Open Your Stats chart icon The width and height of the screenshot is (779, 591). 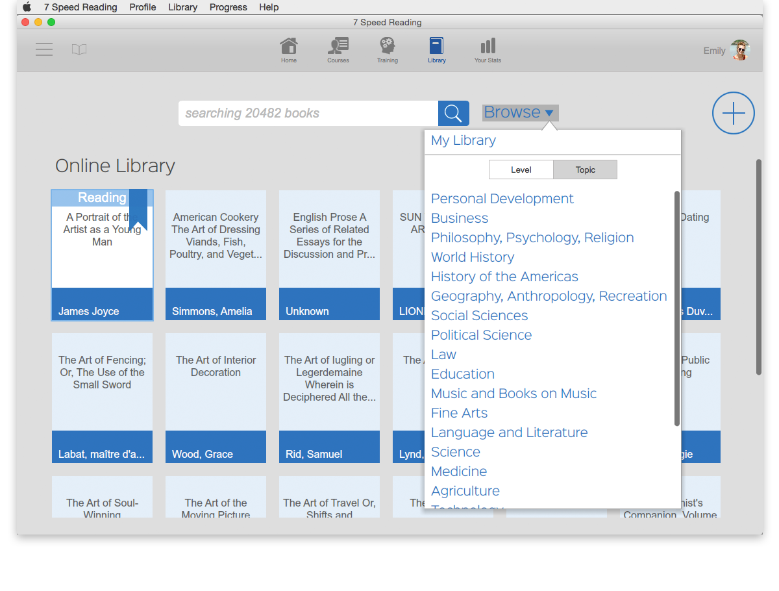click(488, 50)
